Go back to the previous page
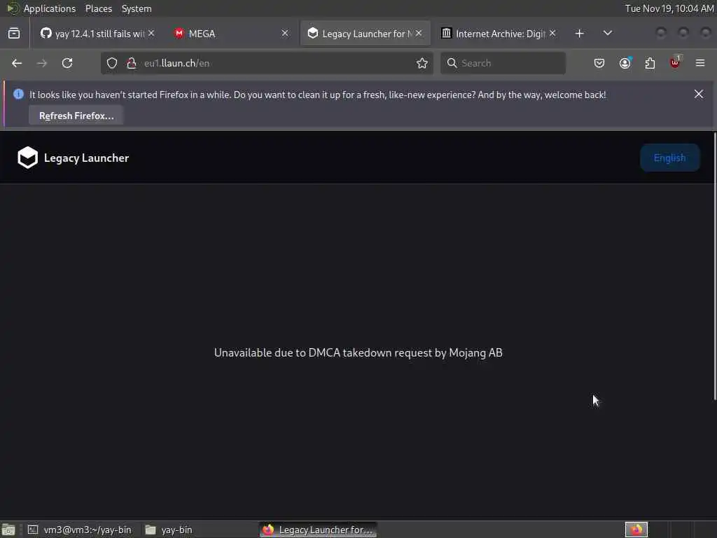 [17, 63]
